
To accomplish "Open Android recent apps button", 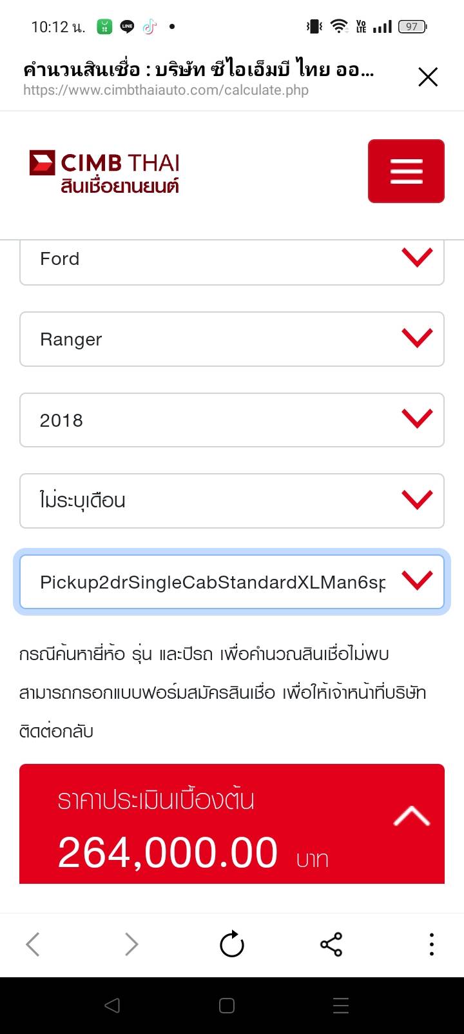I will [x=340, y=1006].
